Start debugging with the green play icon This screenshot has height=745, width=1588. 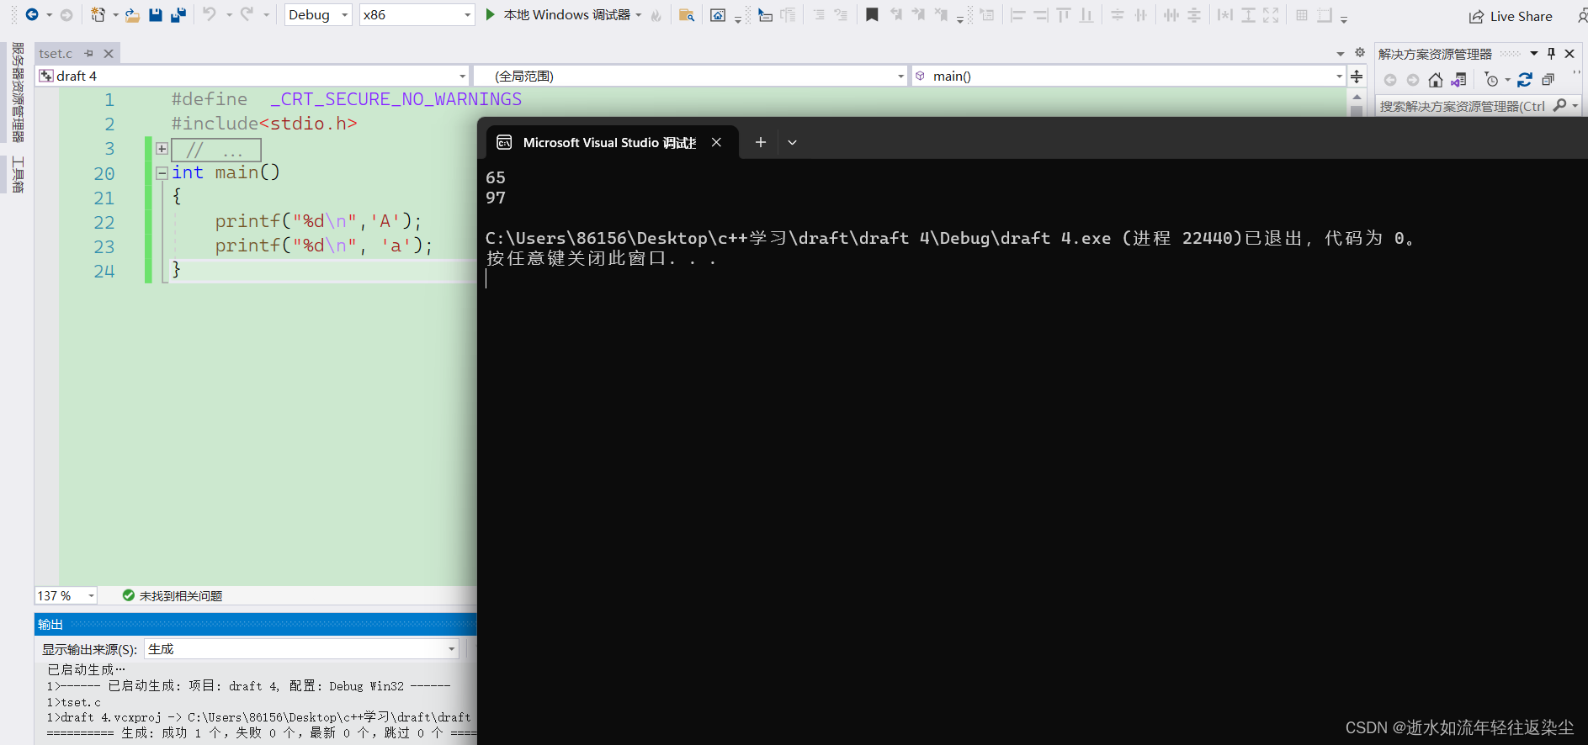click(x=491, y=14)
